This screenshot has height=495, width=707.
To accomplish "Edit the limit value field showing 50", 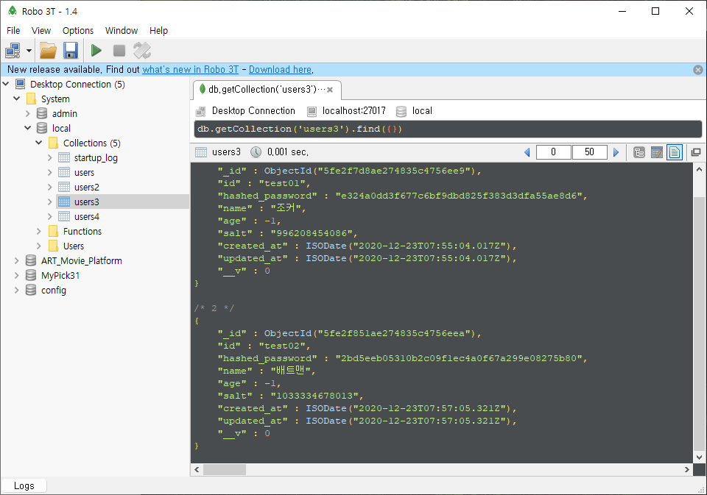I will click(589, 152).
